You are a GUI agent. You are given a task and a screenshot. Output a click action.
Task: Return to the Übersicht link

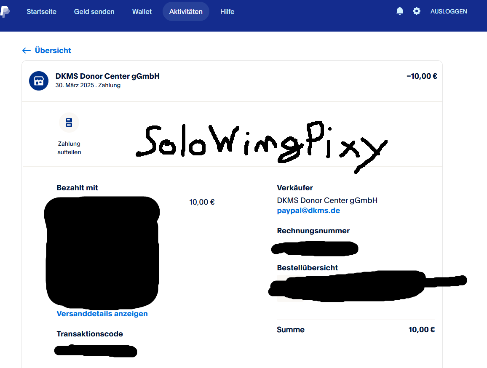[53, 51]
